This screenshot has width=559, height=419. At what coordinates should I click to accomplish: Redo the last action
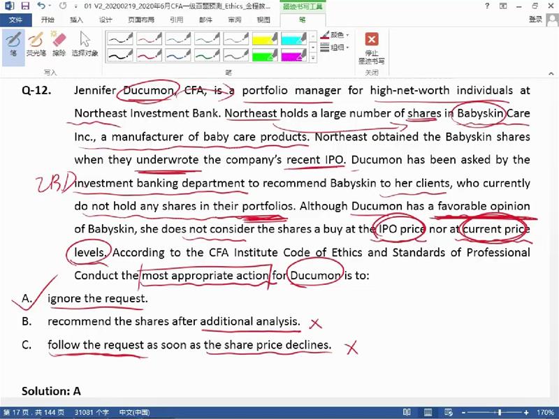tap(63, 6)
